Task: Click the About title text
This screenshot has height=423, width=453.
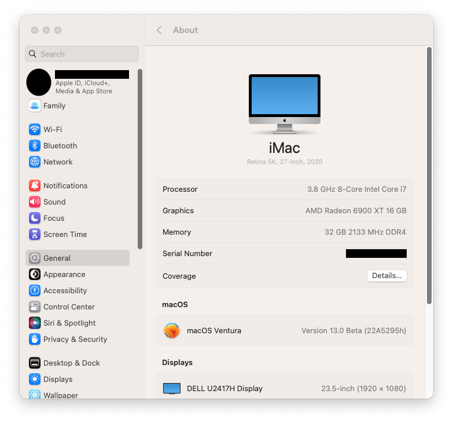Action: [185, 30]
